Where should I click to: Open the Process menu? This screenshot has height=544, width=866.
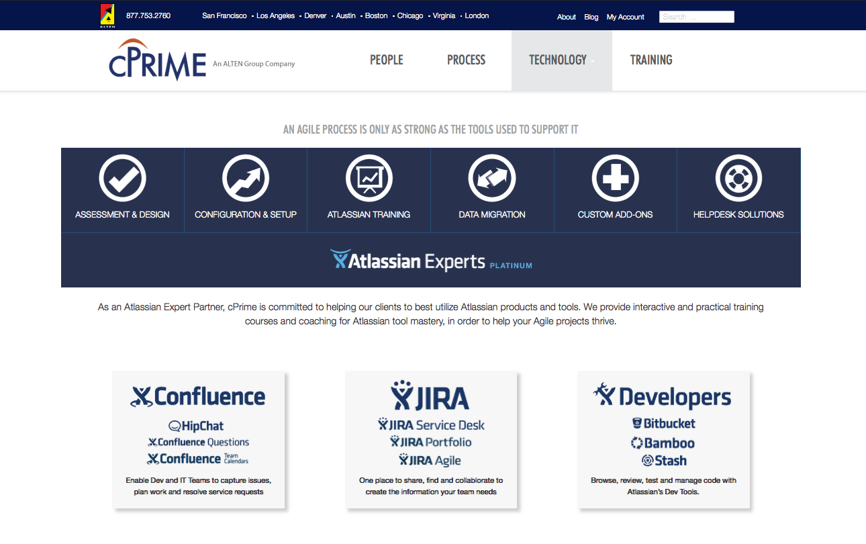point(466,60)
